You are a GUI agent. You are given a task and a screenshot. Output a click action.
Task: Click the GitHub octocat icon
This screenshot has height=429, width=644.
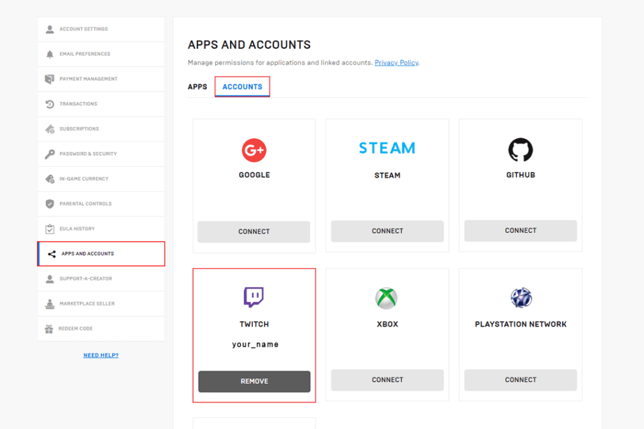coord(520,149)
